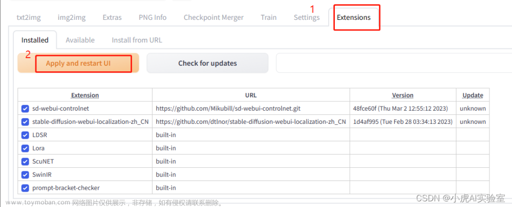Open the Install from URL sub-tab
Image resolution: width=512 pixels, height=207 pixels.
click(x=137, y=40)
